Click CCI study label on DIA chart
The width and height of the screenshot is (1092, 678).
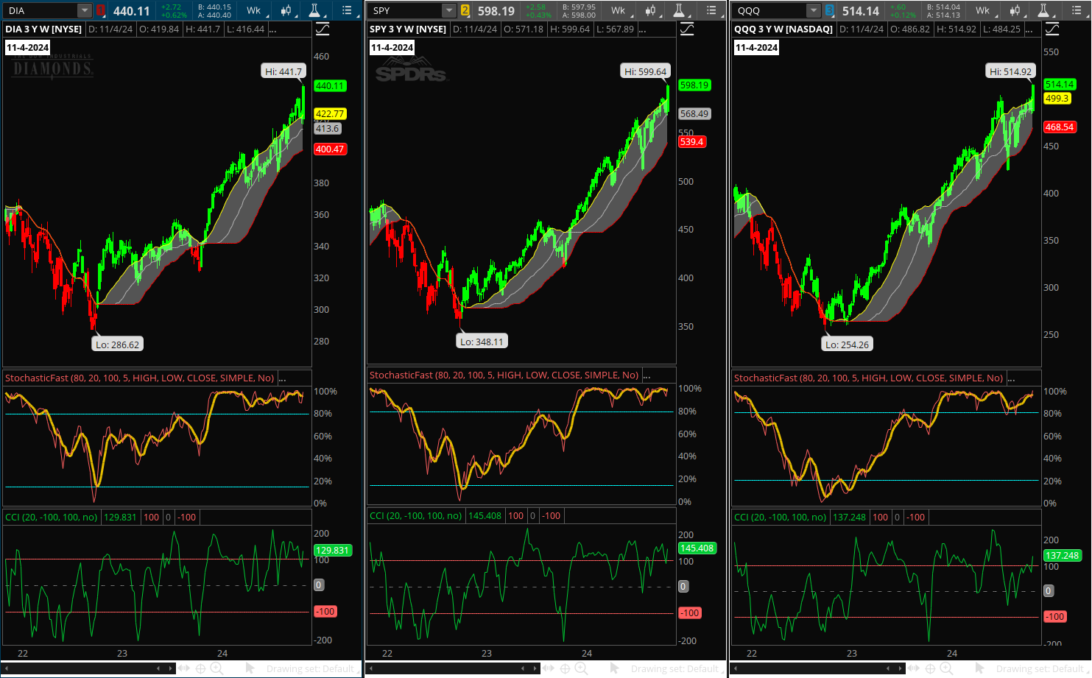click(51, 517)
